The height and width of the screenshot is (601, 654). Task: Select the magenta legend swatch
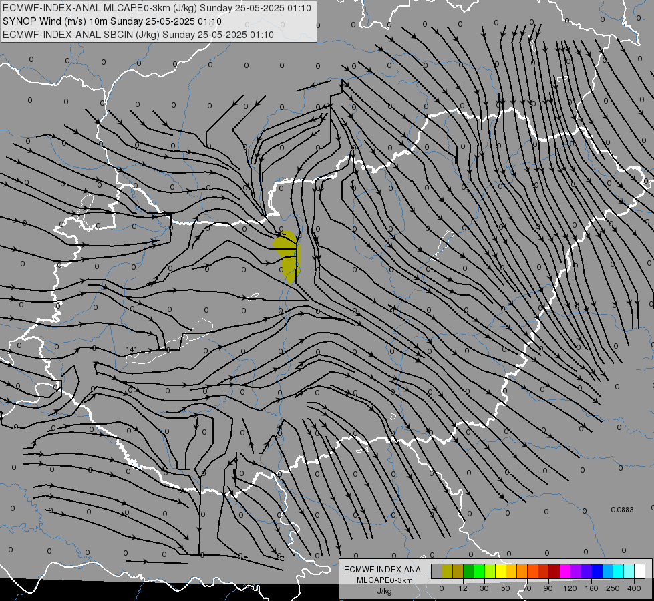(565, 571)
